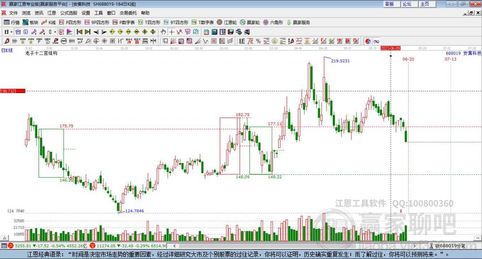Viewport: 482px width, 259px height.
Task: Click the red 198.7321 price label
Action: (13, 91)
